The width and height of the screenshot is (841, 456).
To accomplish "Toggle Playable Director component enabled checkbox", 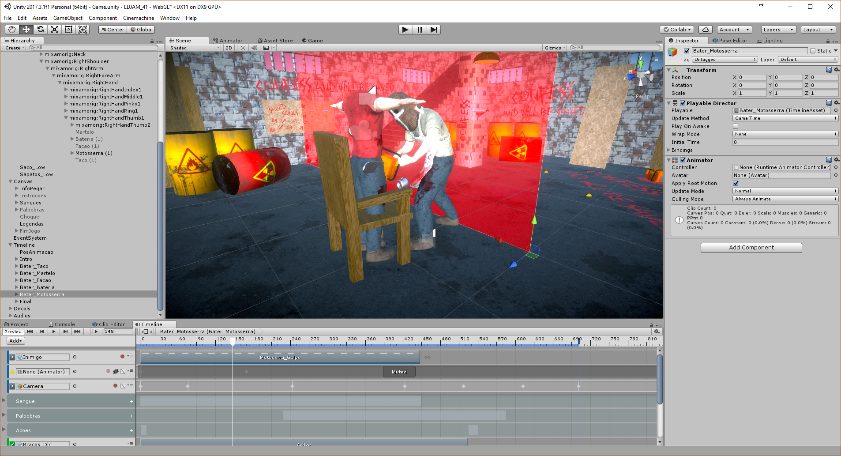I will click(x=683, y=103).
